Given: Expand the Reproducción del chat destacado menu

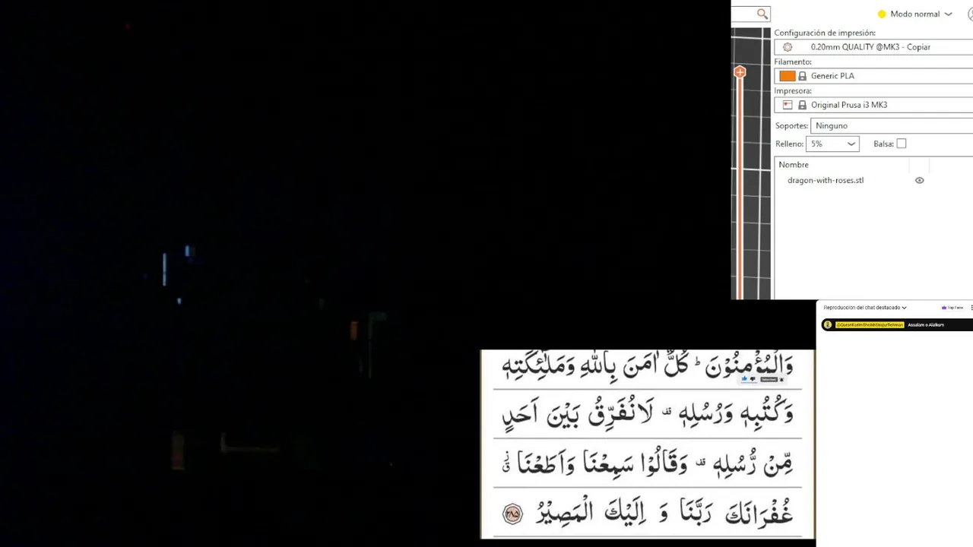Looking at the screenshot, I should tap(865, 308).
